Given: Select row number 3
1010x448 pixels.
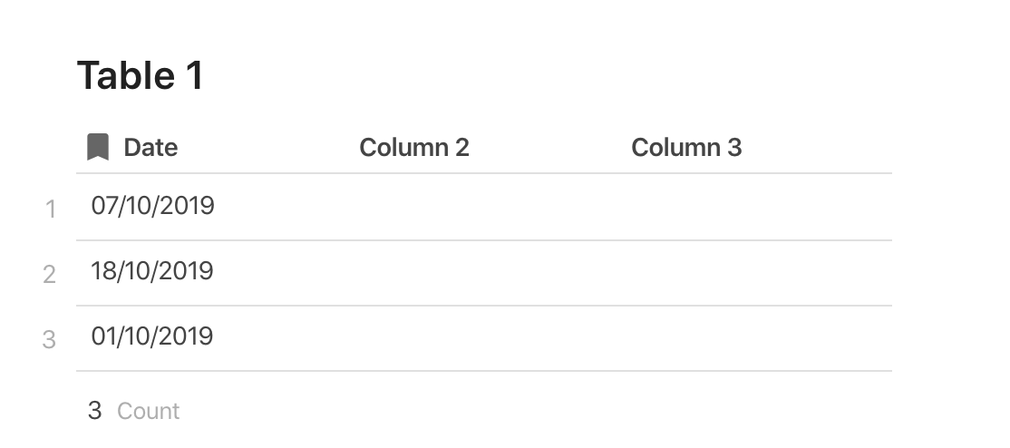Looking at the screenshot, I should pos(50,340).
